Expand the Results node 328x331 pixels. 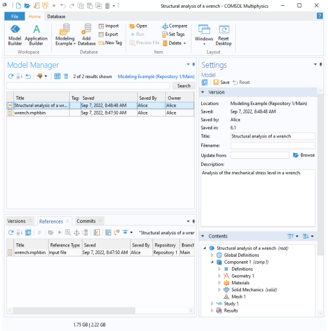tap(212, 311)
